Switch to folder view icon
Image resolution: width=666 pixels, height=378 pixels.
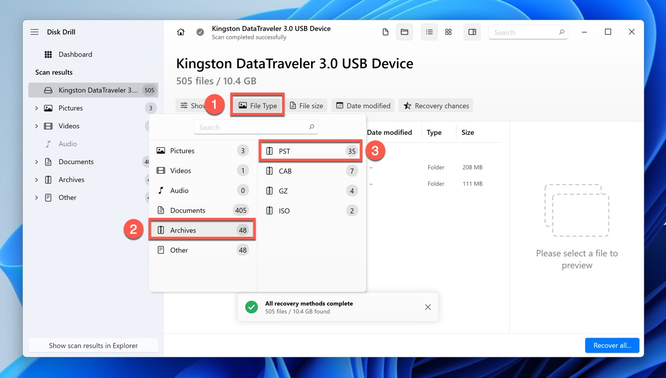(404, 32)
